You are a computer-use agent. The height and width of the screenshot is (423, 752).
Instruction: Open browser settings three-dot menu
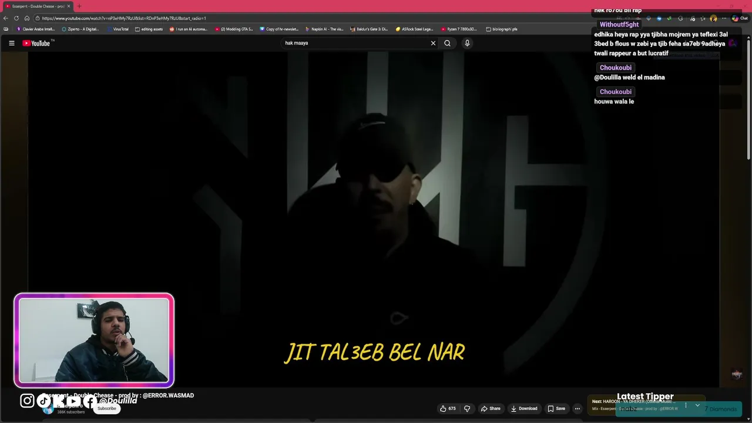point(724,18)
